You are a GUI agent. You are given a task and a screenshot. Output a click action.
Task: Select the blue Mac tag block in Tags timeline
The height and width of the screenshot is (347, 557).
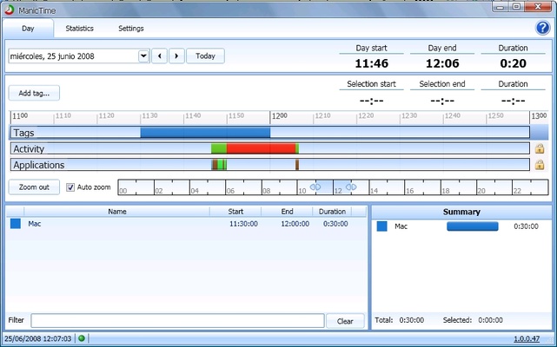point(205,133)
